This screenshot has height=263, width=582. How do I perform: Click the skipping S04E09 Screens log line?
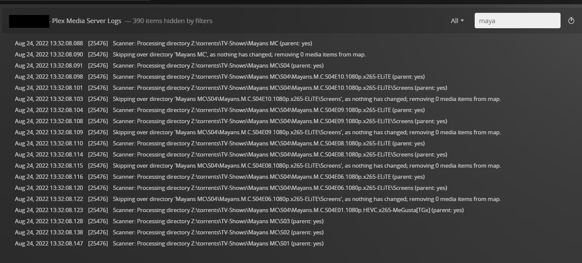tap(306, 132)
